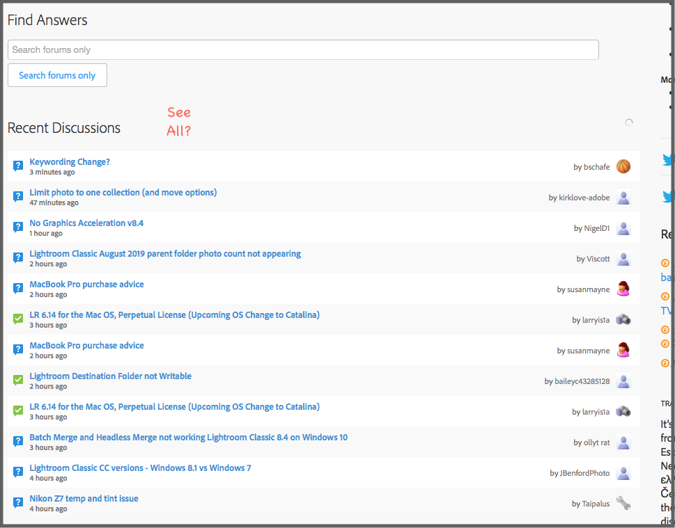This screenshot has height=528, width=675.
Task: Click 4 hours ago under Lightroom Classic CC versions
Action: click(x=48, y=479)
